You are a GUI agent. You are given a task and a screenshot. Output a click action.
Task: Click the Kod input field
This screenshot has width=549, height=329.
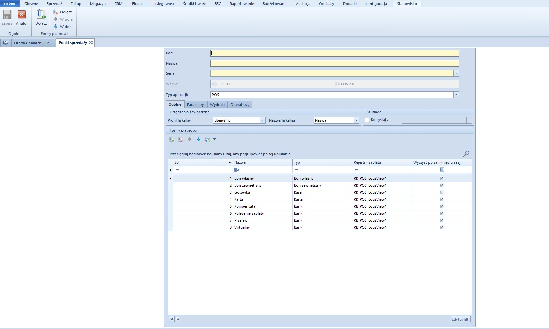point(334,53)
